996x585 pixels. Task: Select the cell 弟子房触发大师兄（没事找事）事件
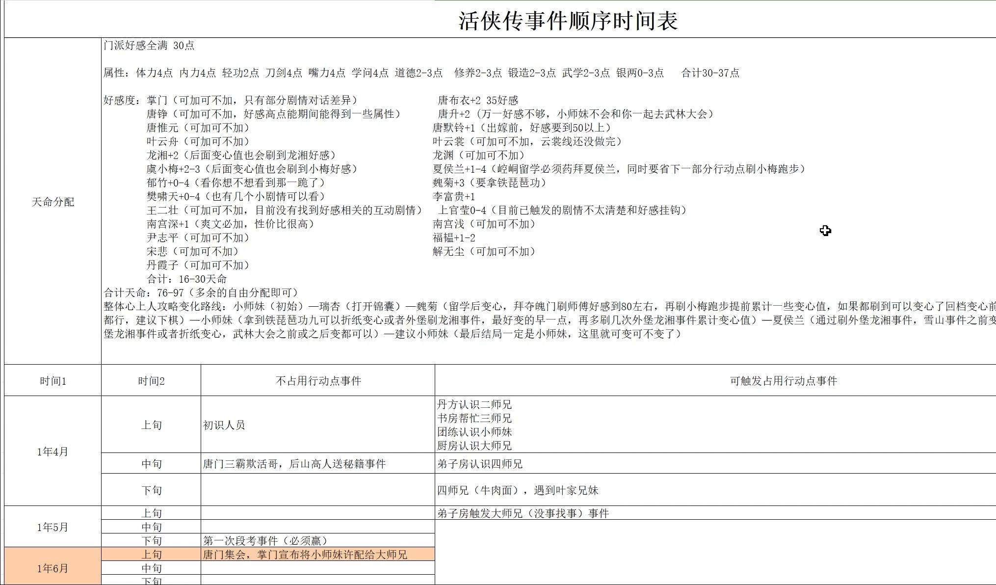point(715,513)
